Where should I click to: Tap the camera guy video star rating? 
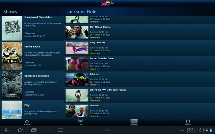click(95, 100)
